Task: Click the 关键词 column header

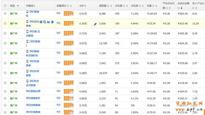Action: (30, 6)
